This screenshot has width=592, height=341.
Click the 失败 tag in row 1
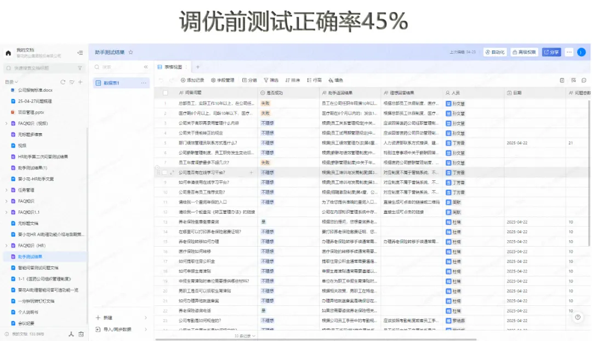click(x=265, y=104)
